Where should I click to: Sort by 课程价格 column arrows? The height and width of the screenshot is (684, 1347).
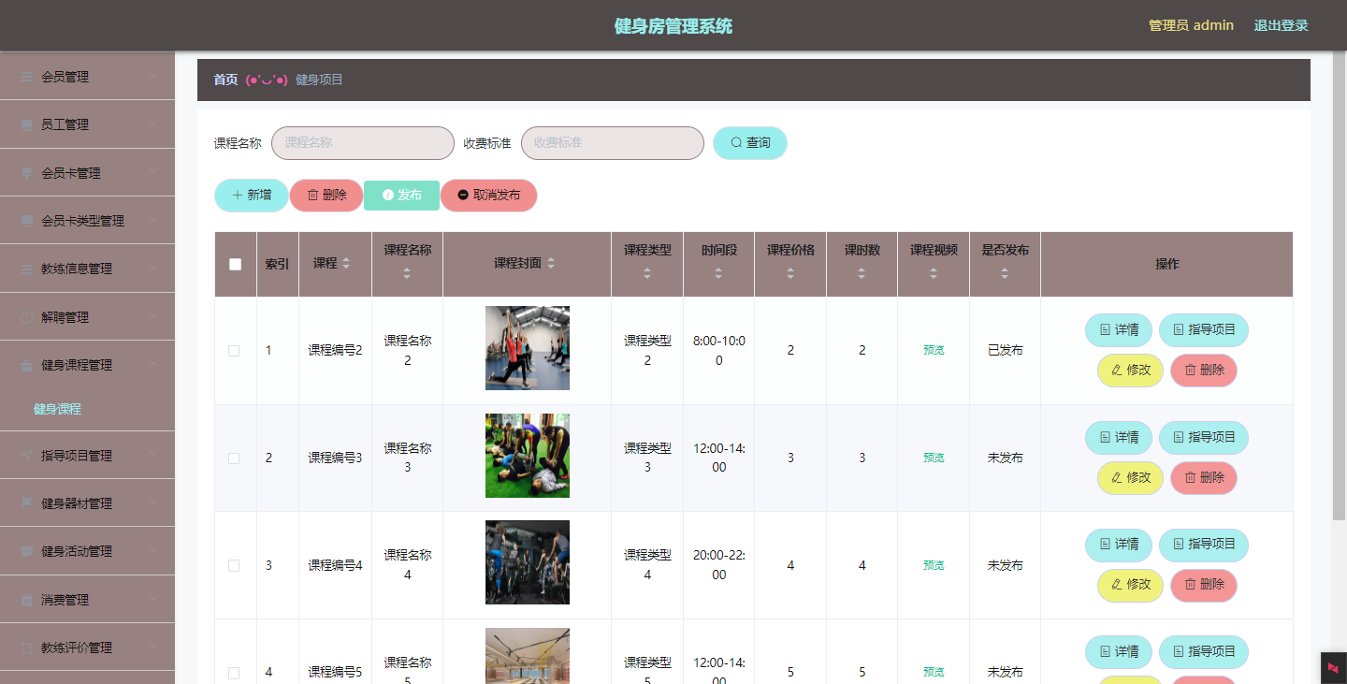(790, 273)
